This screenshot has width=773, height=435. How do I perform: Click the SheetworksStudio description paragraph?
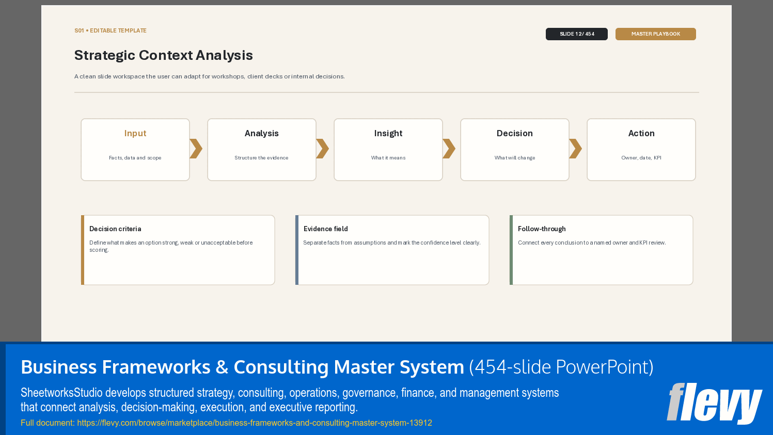point(290,400)
